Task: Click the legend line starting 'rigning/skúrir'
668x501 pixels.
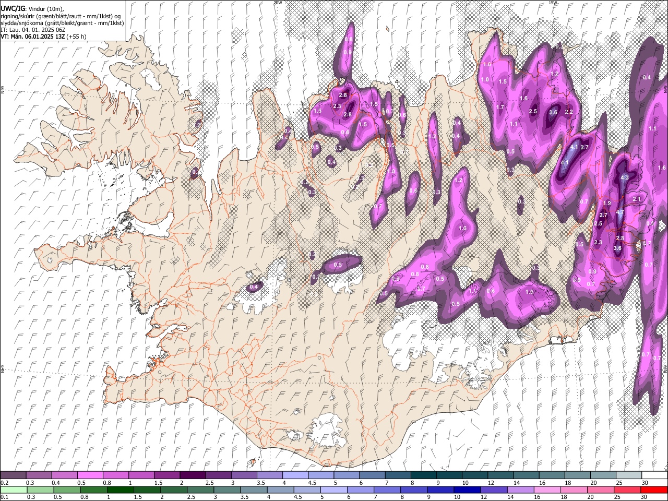Action: [61, 16]
